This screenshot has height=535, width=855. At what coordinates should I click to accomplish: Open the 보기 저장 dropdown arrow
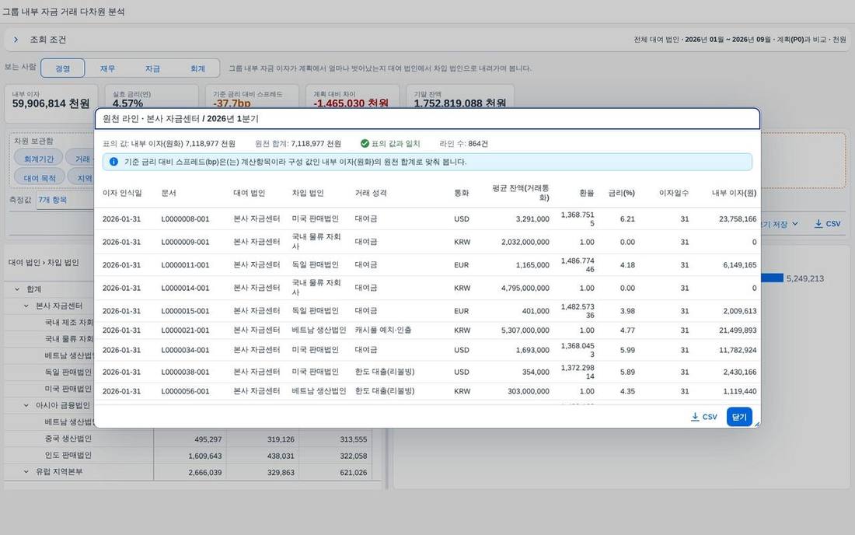795,224
